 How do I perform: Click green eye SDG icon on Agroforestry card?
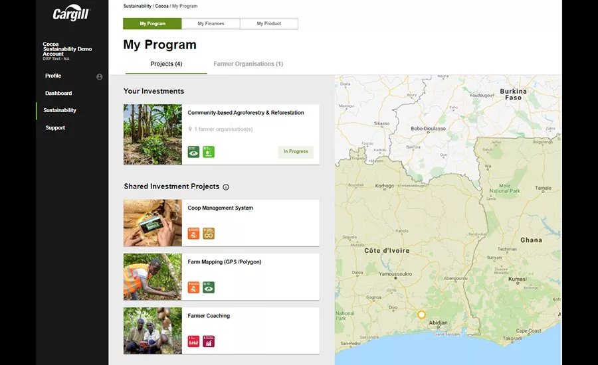[x=193, y=152]
